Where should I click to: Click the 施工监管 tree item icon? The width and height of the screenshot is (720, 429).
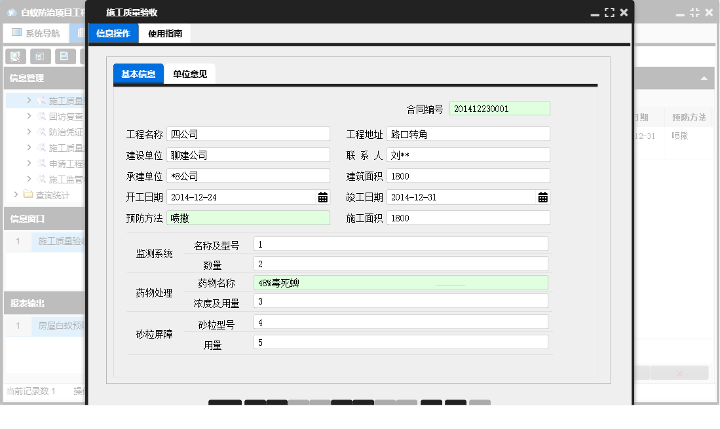coord(41,179)
